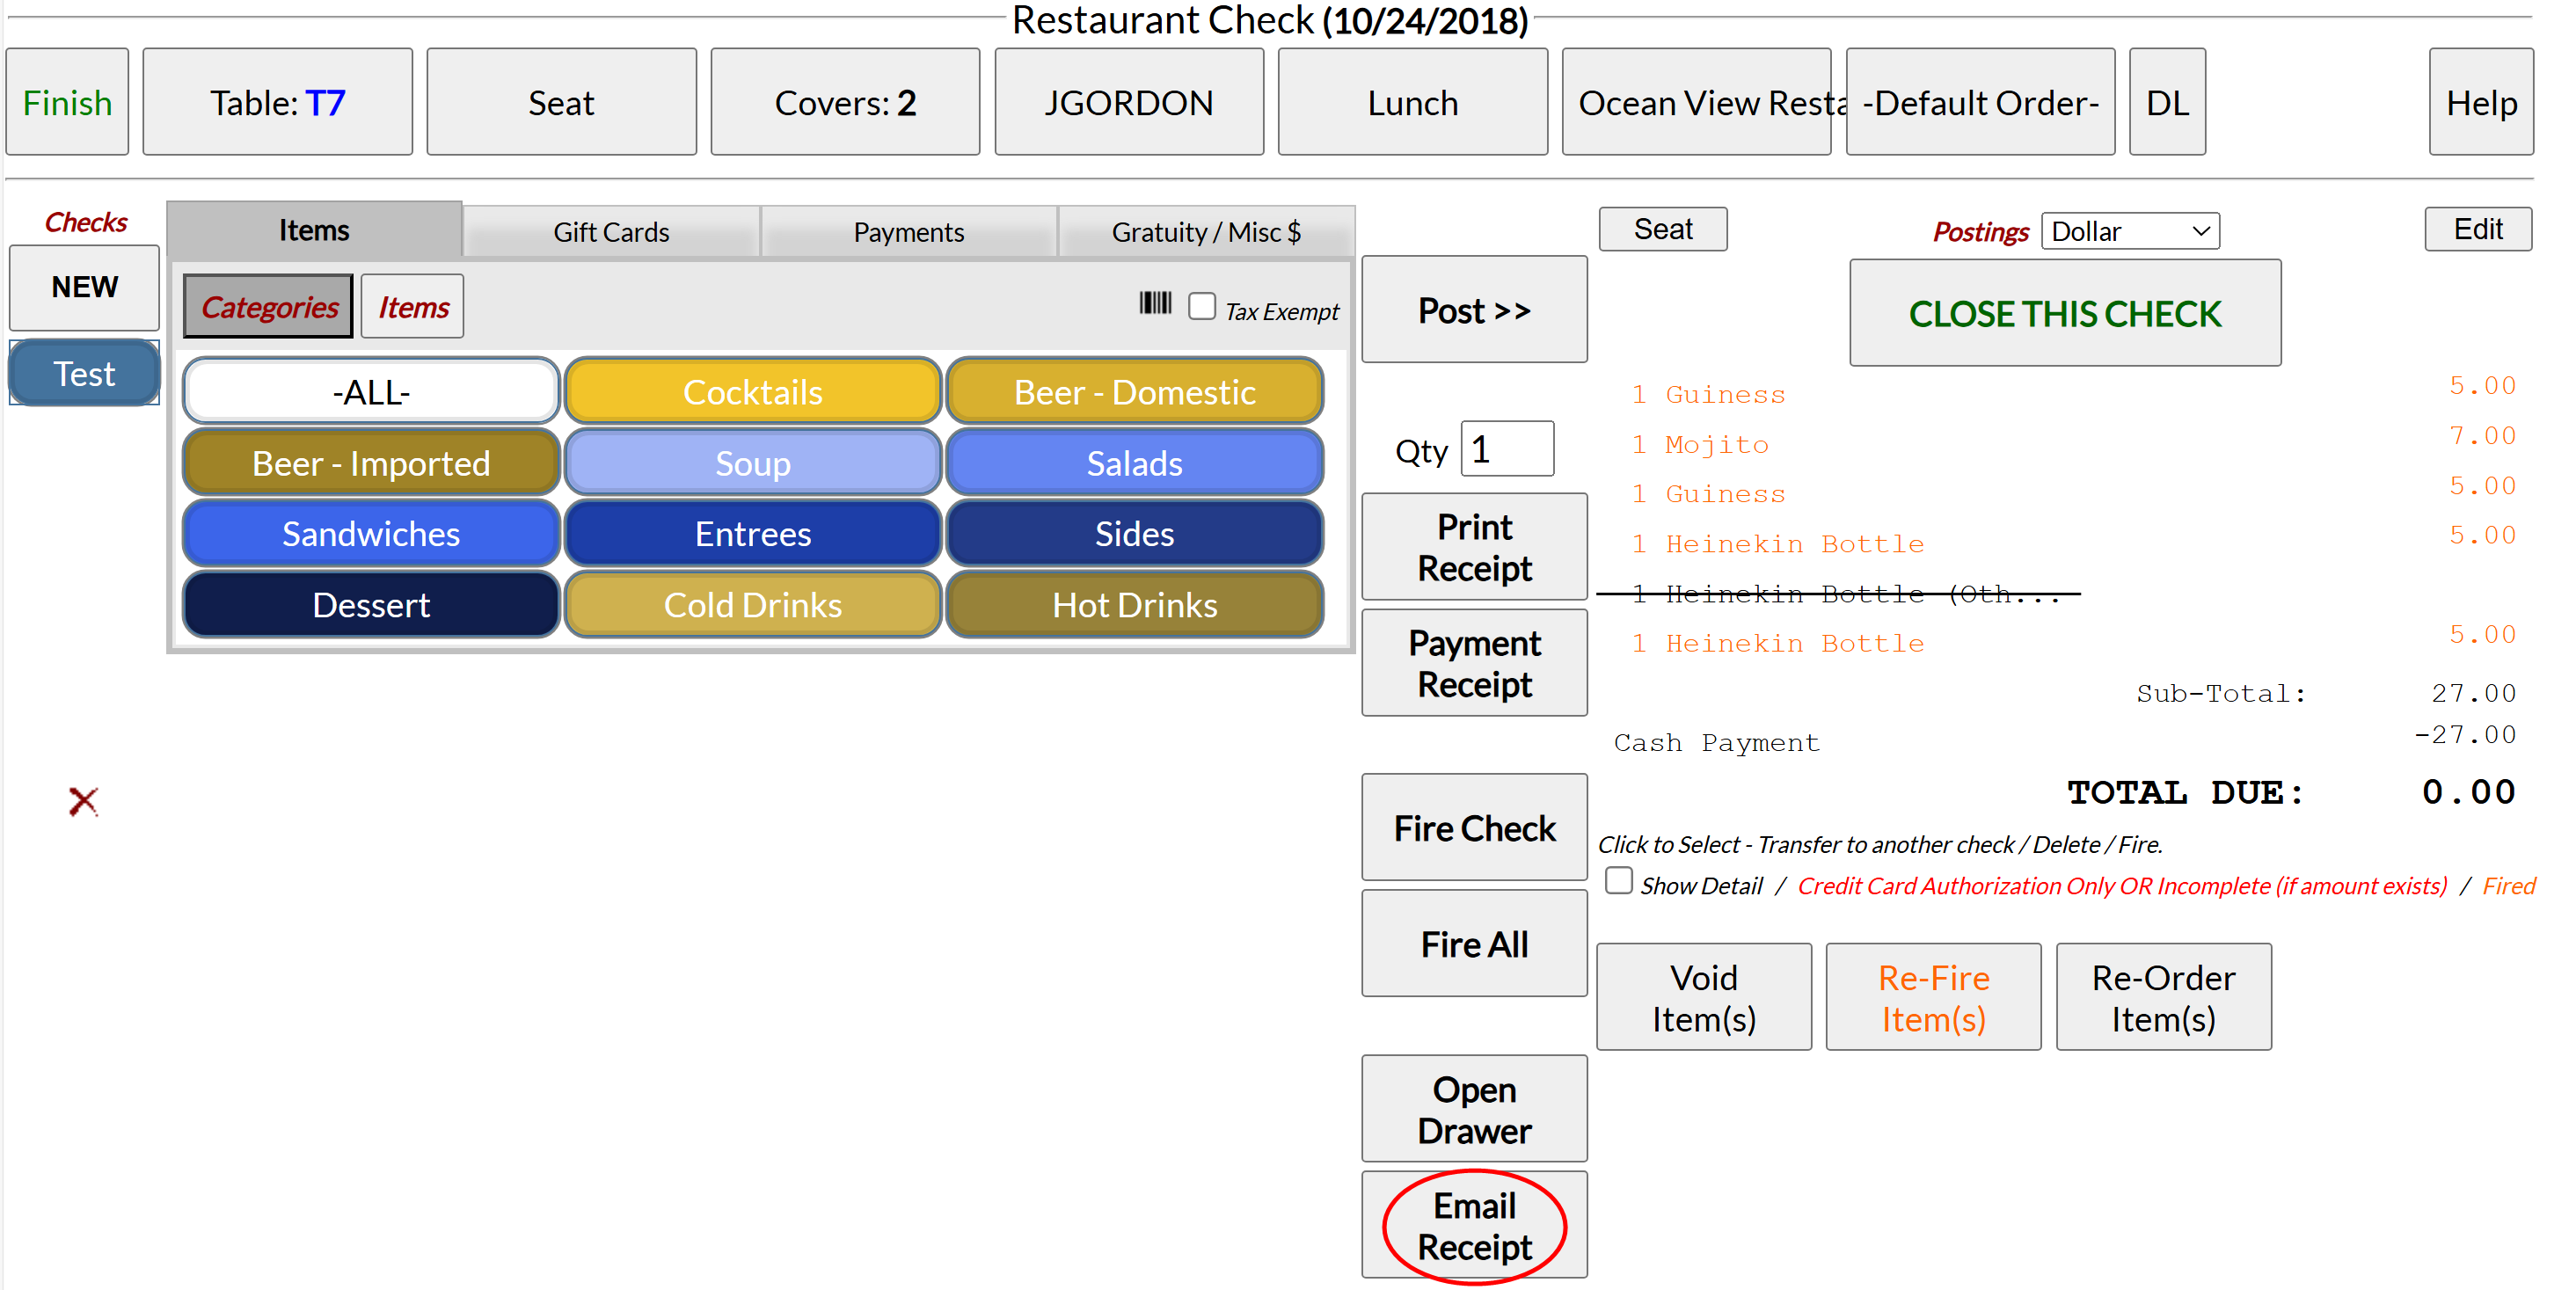Switch to Items view toggle
Viewport: 2576px width, 1290px height.
point(413,307)
